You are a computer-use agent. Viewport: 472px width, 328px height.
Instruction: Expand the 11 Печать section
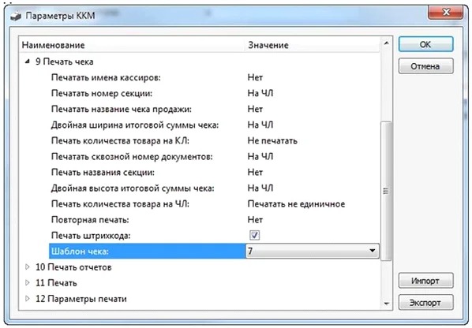tap(28, 282)
